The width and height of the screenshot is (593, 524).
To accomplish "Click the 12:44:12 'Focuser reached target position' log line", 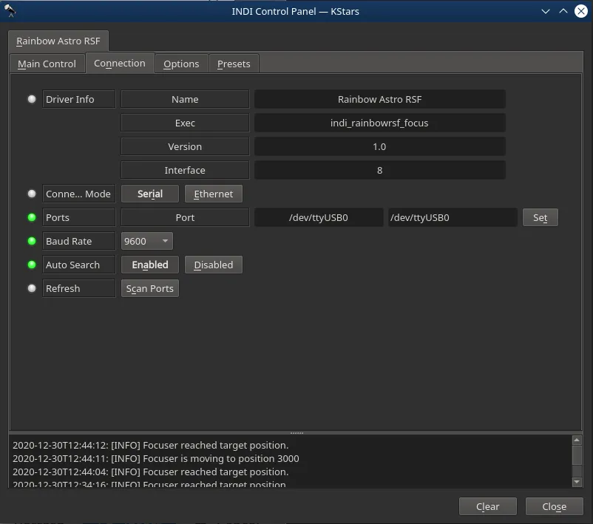I will click(x=151, y=446).
